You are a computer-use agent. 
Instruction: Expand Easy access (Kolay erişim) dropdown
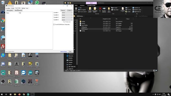(115, 10)
